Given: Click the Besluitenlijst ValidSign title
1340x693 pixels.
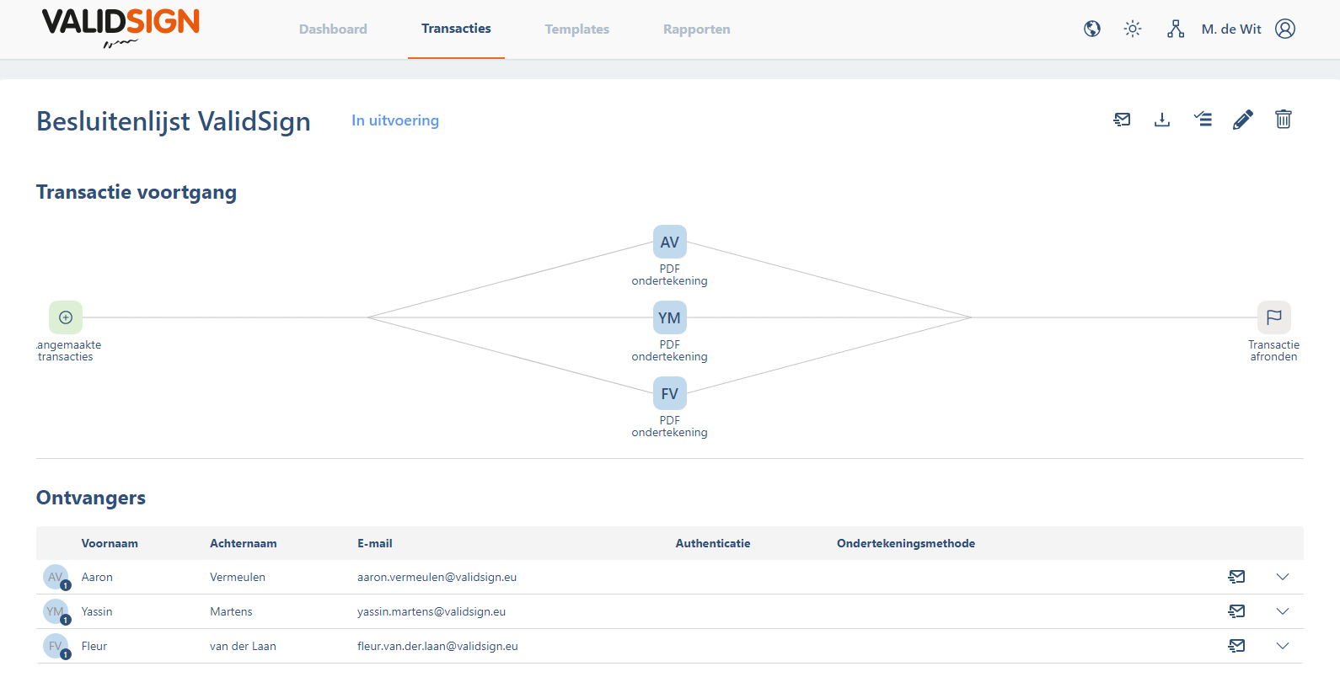Looking at the screenshot, I should click(174, 121).
